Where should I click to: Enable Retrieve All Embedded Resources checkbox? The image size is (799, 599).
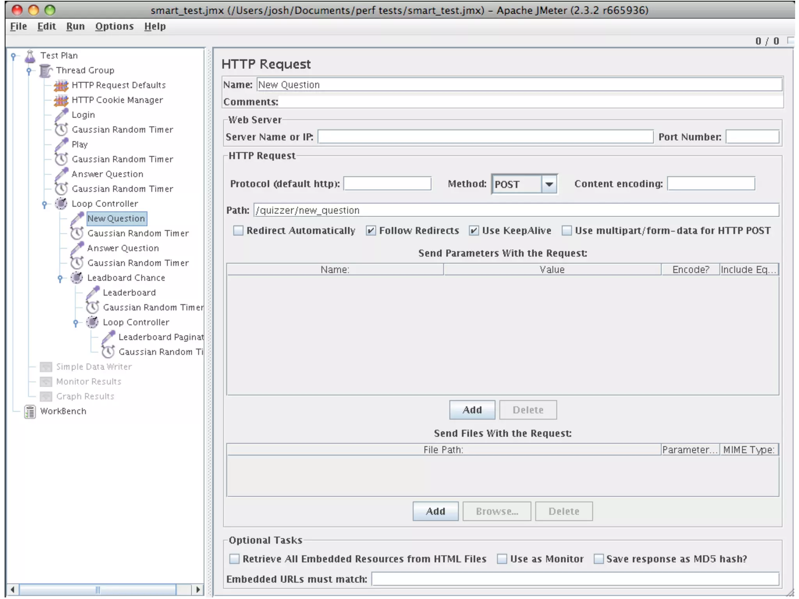tap(234, 559)
